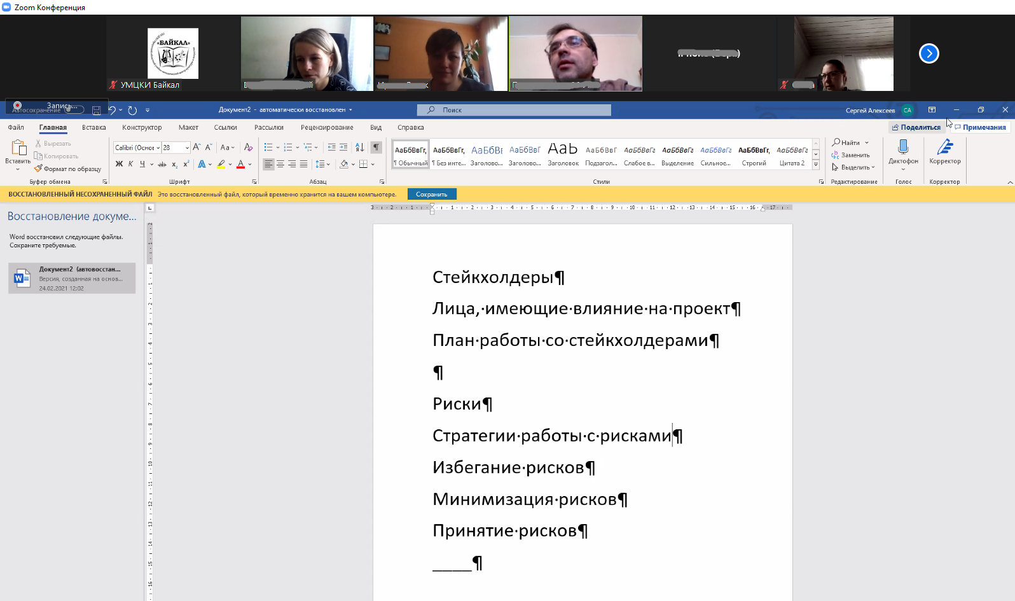Toggle the paragraph marks display button
The height and width of the screenshot is (601, 1015).
(376, 148)
